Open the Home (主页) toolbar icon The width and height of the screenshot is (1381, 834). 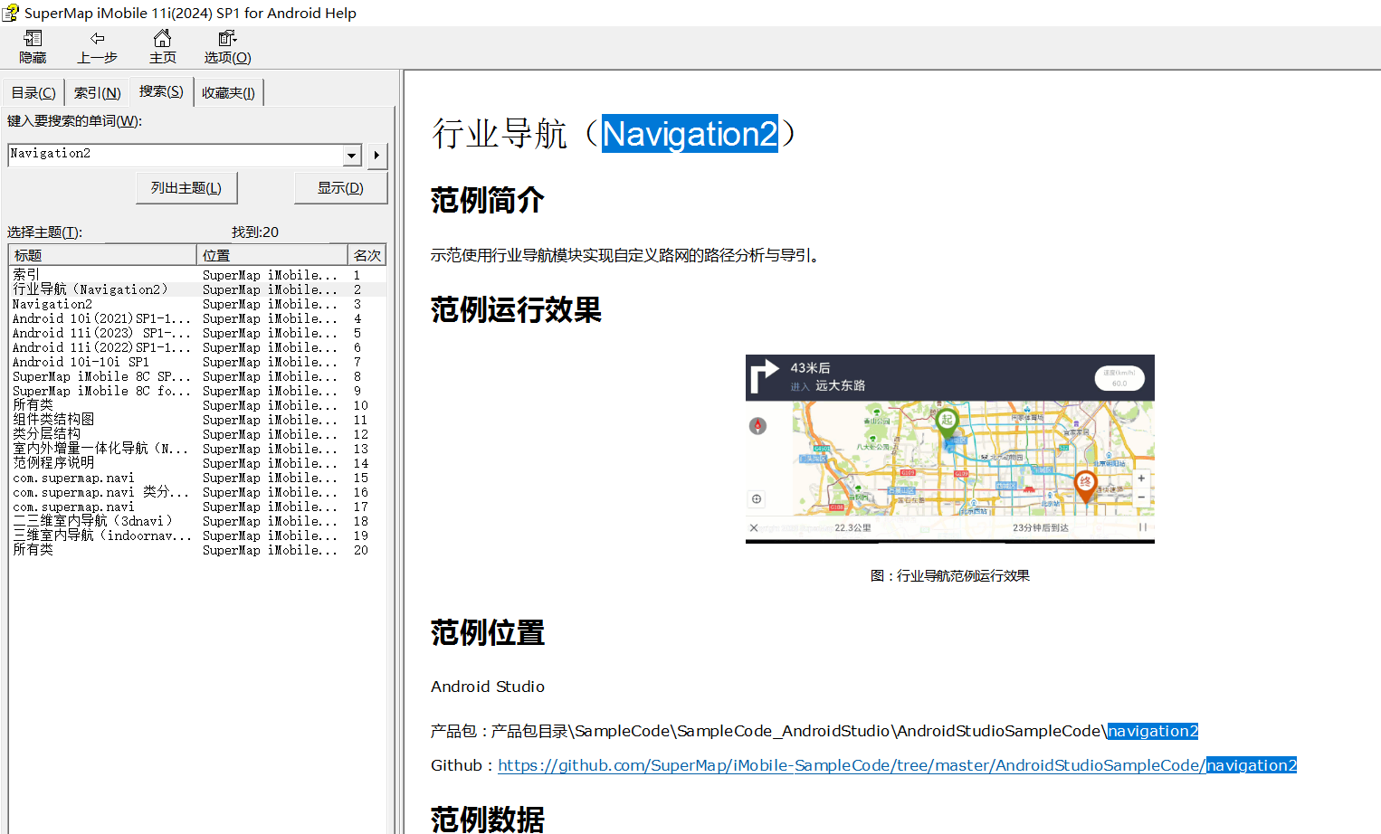pyautogui.click(x=162, y=46)
